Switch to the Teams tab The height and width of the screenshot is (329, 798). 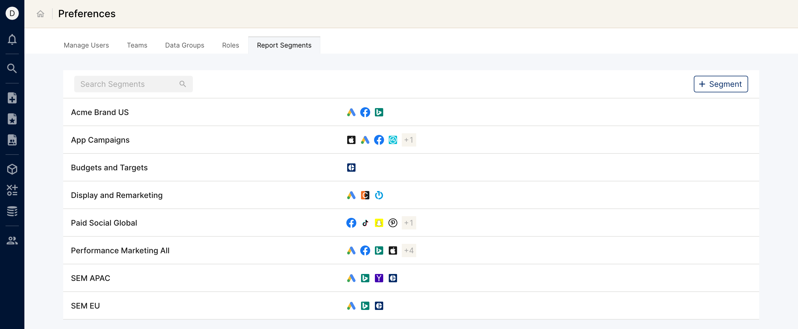pos(137,45)
